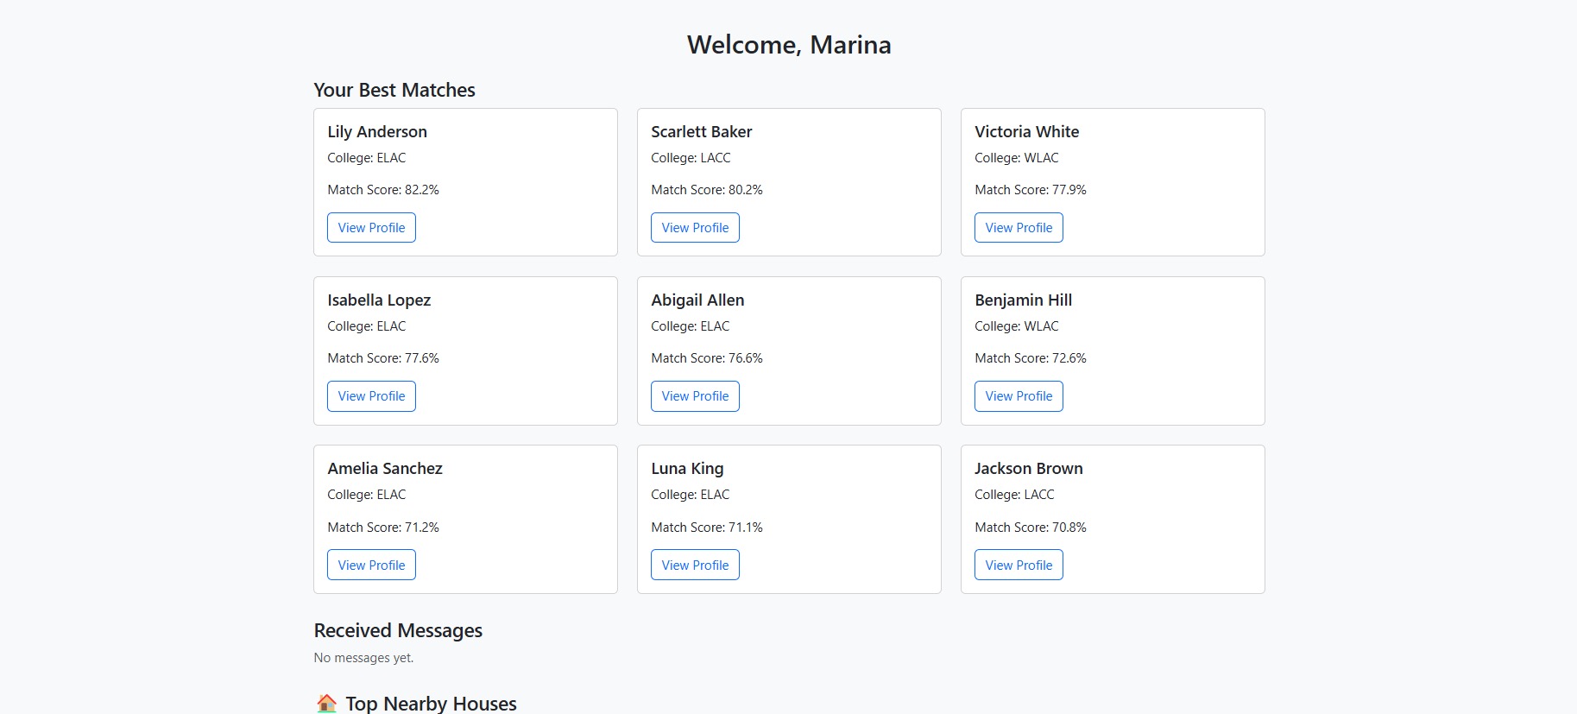Viewport: 1577px width, 714px height.
Task: View Amelia Sanchez's profile
Action: coord(371,566)
